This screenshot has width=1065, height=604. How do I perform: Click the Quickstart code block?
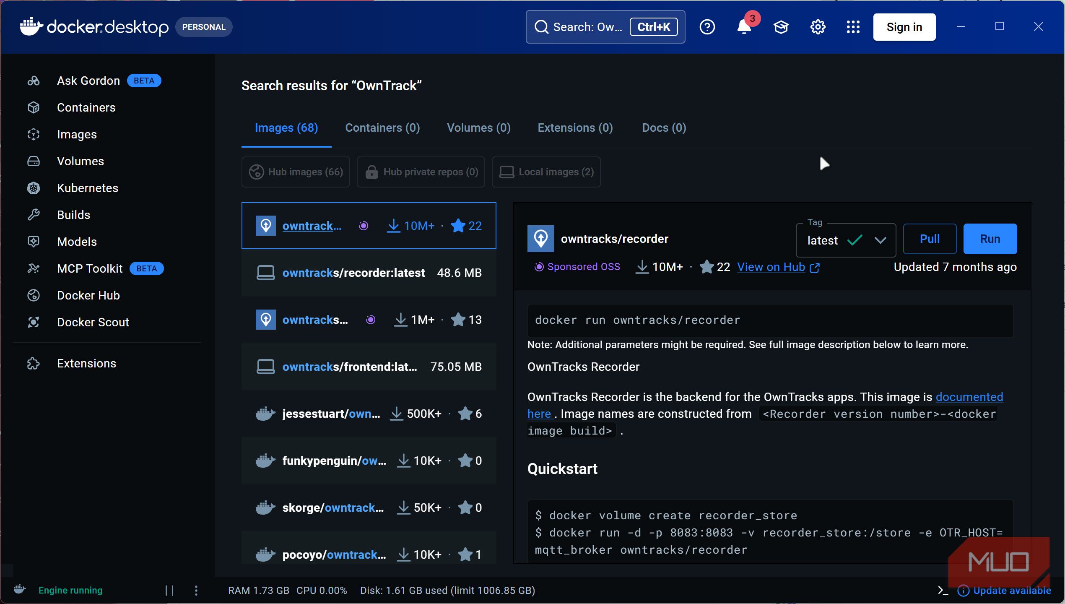coord(770,532)
